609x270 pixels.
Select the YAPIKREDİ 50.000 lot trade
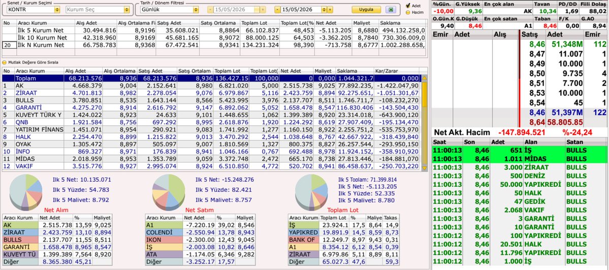(x=520, y=184)
